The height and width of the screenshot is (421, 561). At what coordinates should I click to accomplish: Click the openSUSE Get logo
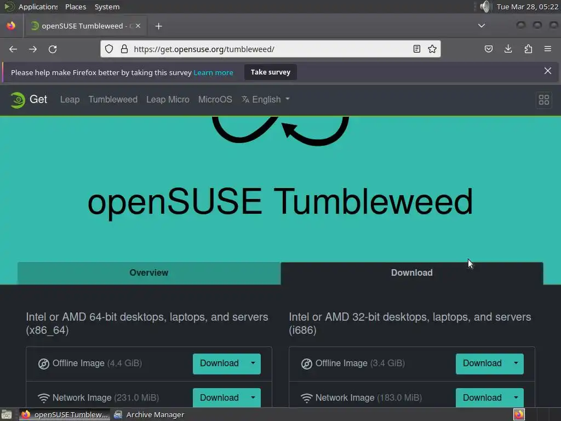point(28,100)
